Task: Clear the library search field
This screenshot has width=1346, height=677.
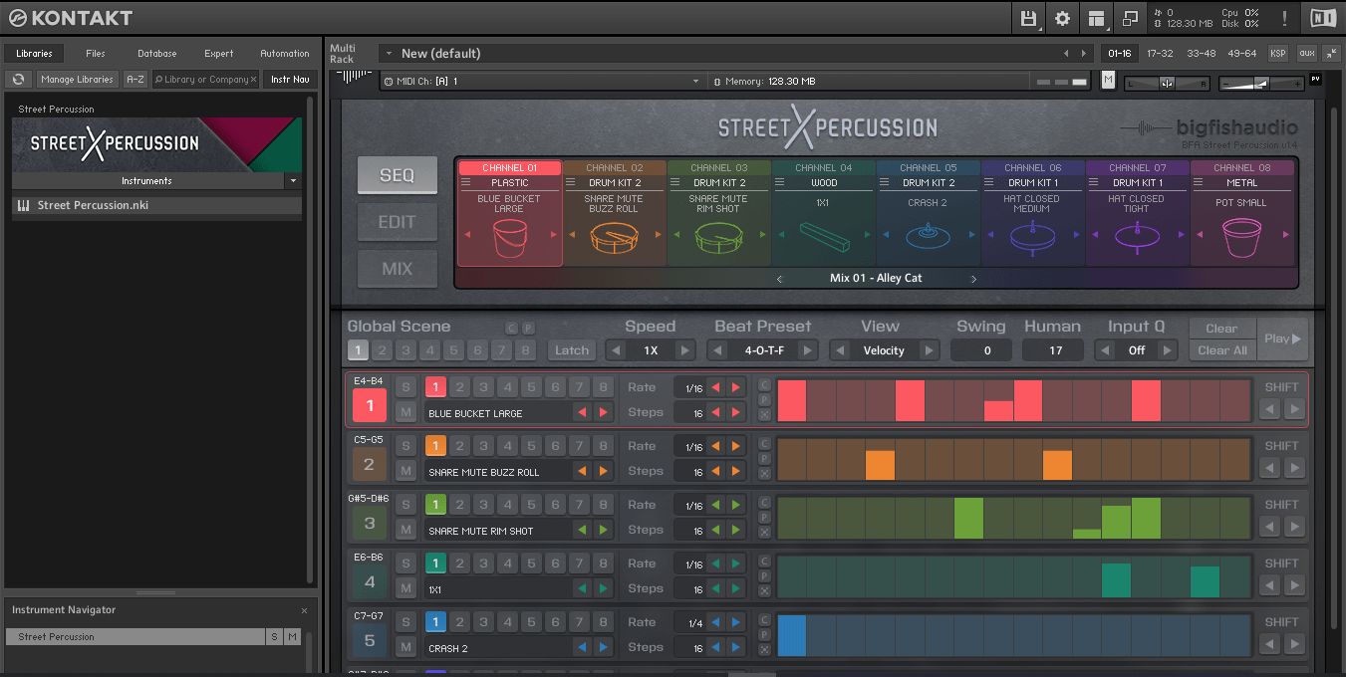Action: [x=253, y=80]
